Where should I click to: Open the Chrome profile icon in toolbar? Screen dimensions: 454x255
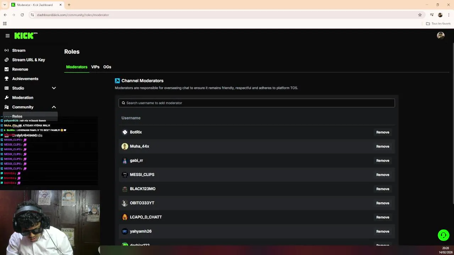click(x=440, y=15)
